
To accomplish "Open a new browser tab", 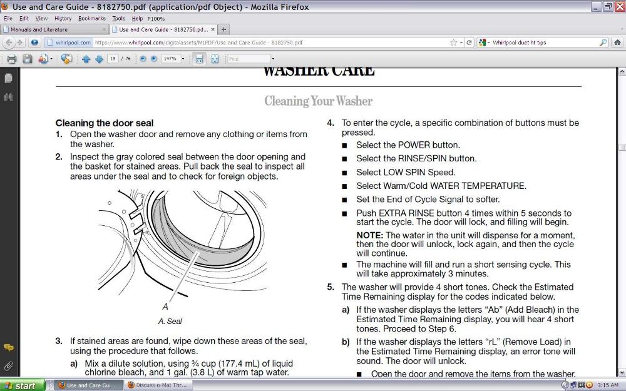I will pos(223,29).
